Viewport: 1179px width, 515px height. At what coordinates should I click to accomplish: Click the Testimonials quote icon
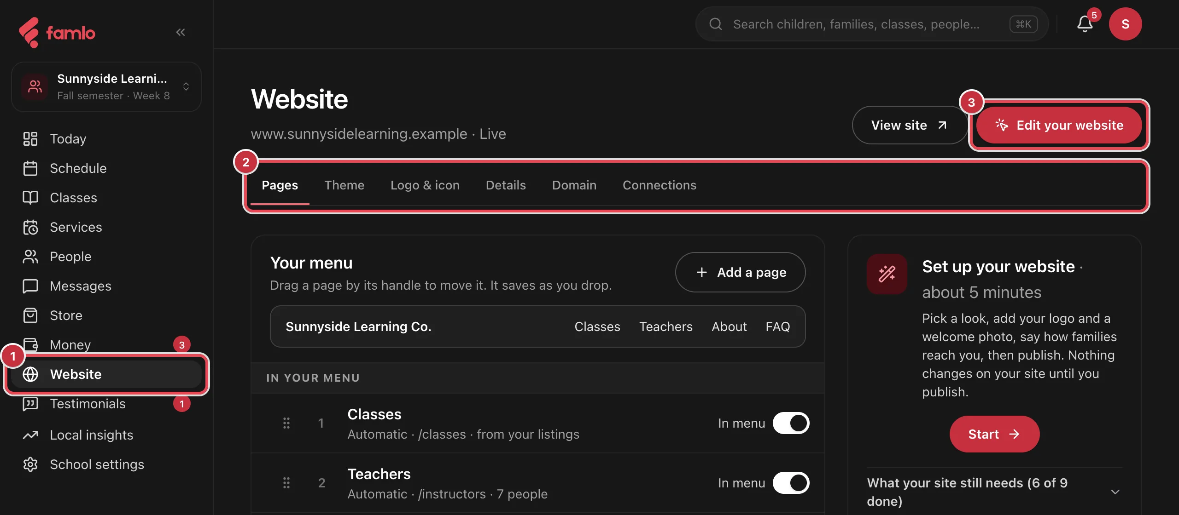(x=30, y=404)
